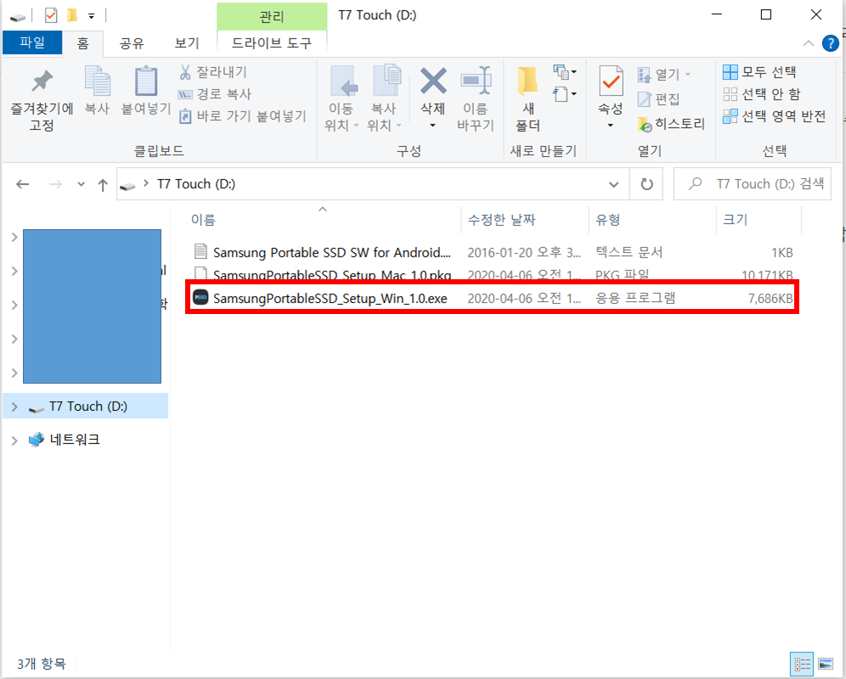Expand the T7 Touch (D:) tree node
The height and width of the screenshot is (679, 846).
(14, 407)
